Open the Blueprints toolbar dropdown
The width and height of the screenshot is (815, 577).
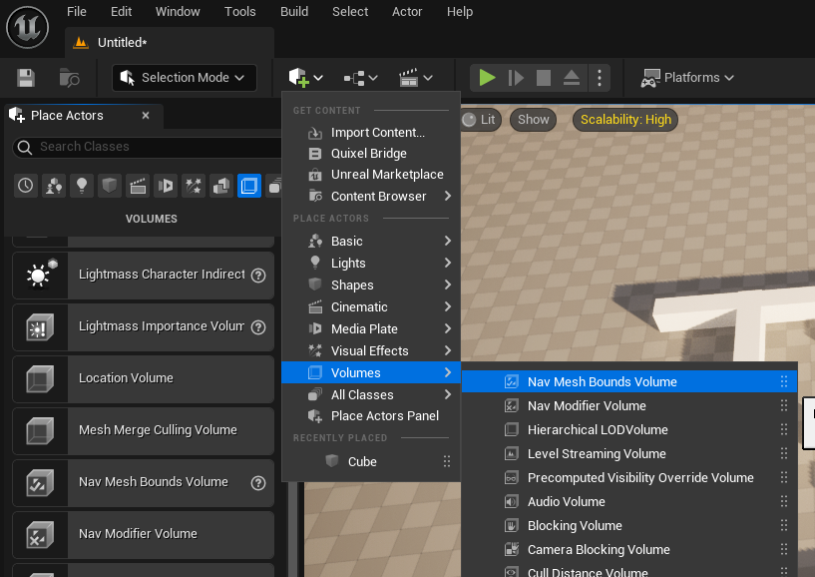point(360,78)
